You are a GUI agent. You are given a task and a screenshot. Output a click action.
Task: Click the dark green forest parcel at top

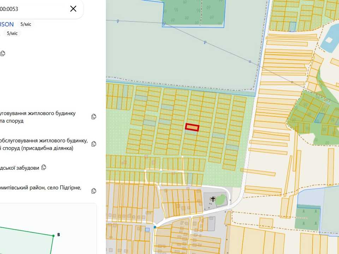pyautogui.click(x=194, y=13)
